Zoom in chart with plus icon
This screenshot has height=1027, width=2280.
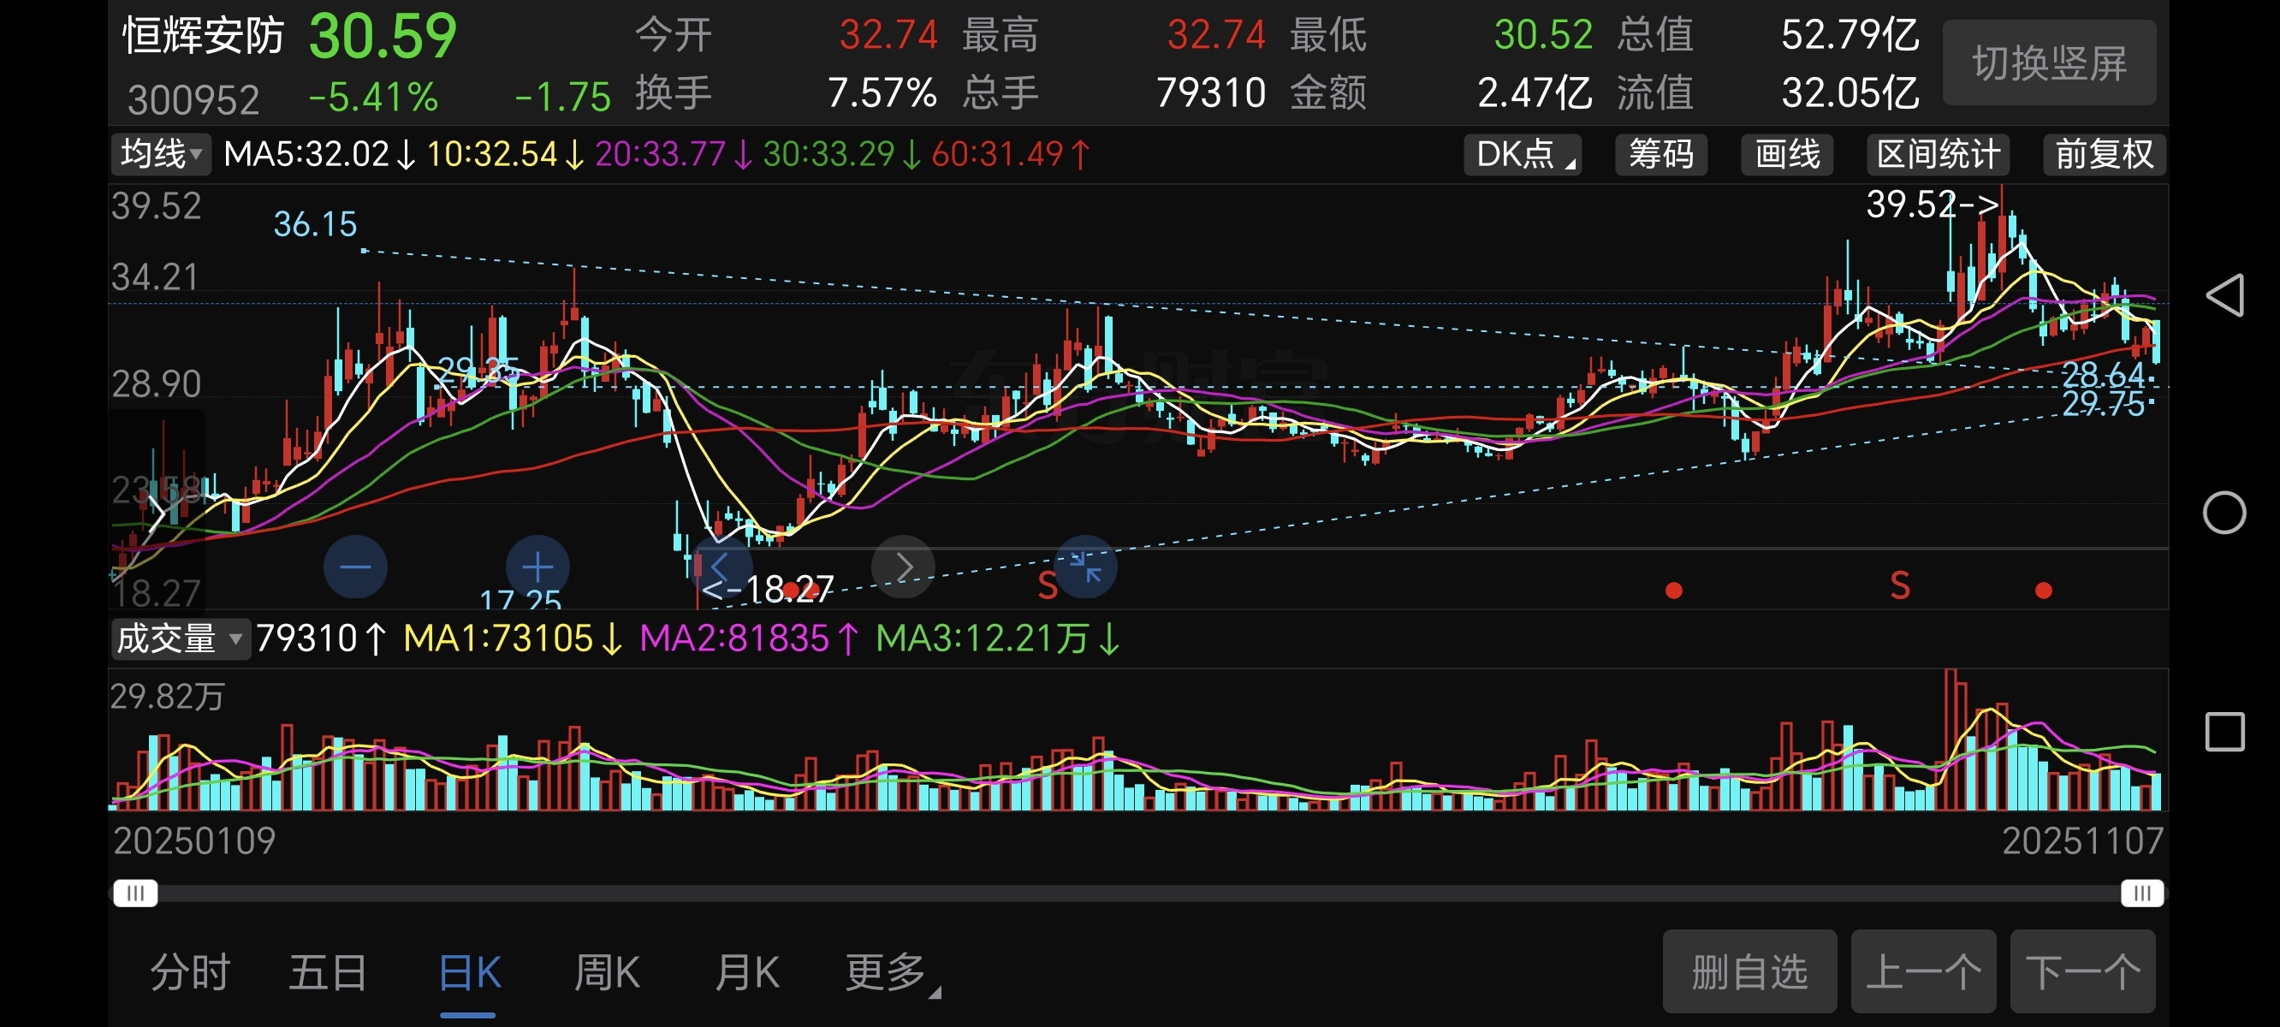[x=537, y=567]
